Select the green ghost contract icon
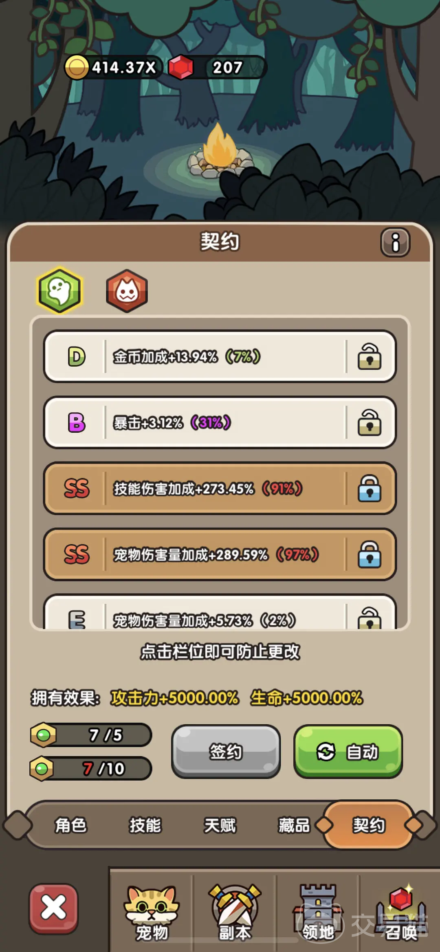This screenshot has height=952, width=440. (60, 290)
